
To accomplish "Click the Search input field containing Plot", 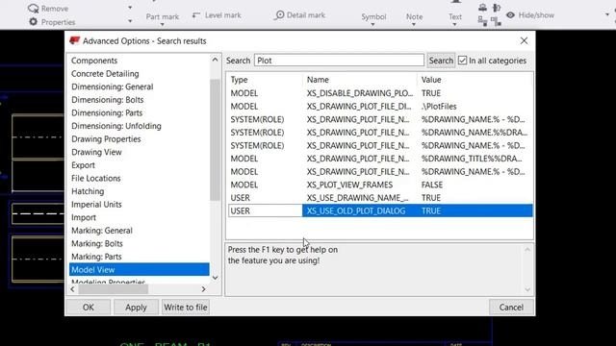I will coord(339,61).
